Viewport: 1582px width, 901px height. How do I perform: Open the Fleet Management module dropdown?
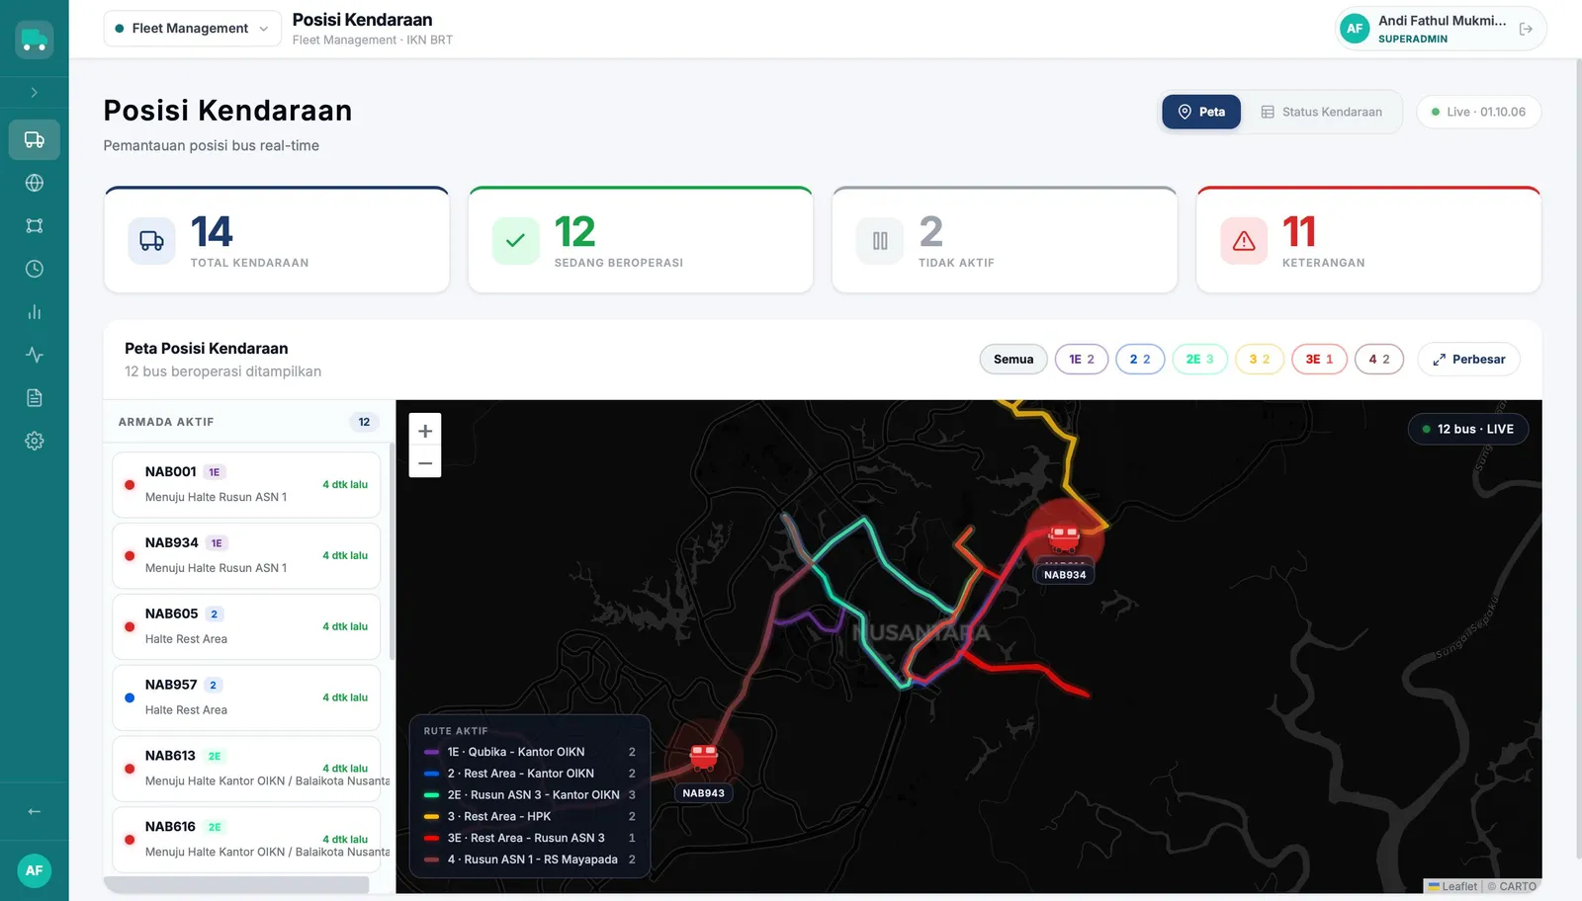[192, 29]
